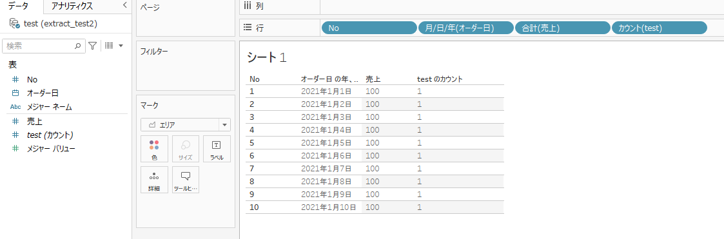724x239 pixels.
Task: Click the カウント(test) pill on rows shelf
Action: 659,28
